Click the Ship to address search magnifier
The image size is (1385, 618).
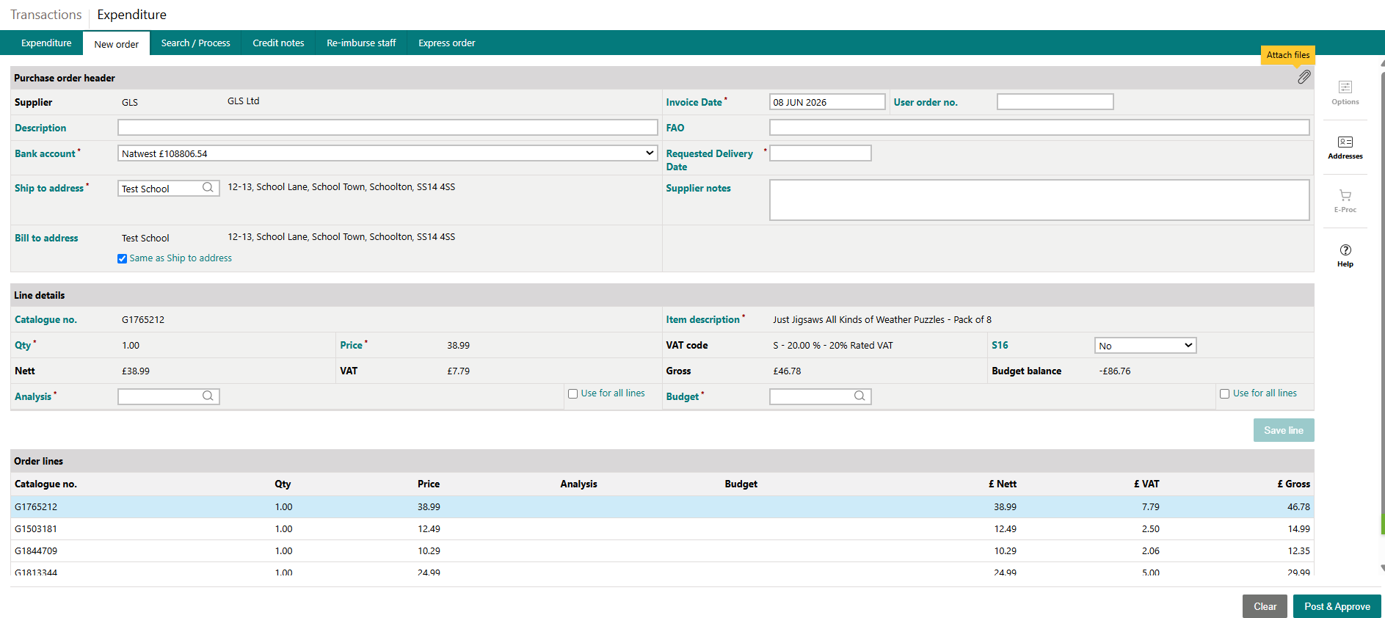(208, 188)
